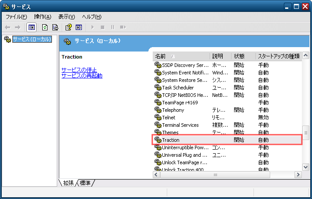
Task: Click the Back arrow in toolbar
Action: coord(7,27)
